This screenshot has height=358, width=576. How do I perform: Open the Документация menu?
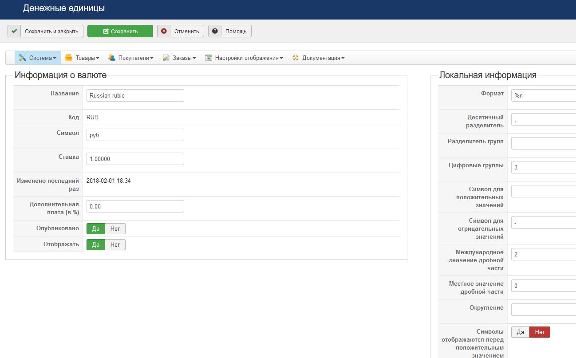coord(319,58)
